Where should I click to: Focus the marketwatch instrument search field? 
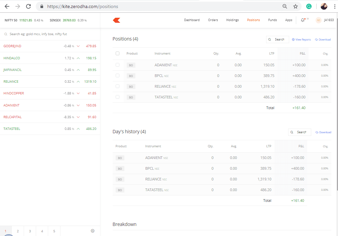click(x=50, y=34)
